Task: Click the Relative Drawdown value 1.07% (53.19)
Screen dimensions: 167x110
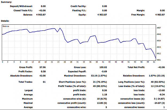Action: [157, 76]
